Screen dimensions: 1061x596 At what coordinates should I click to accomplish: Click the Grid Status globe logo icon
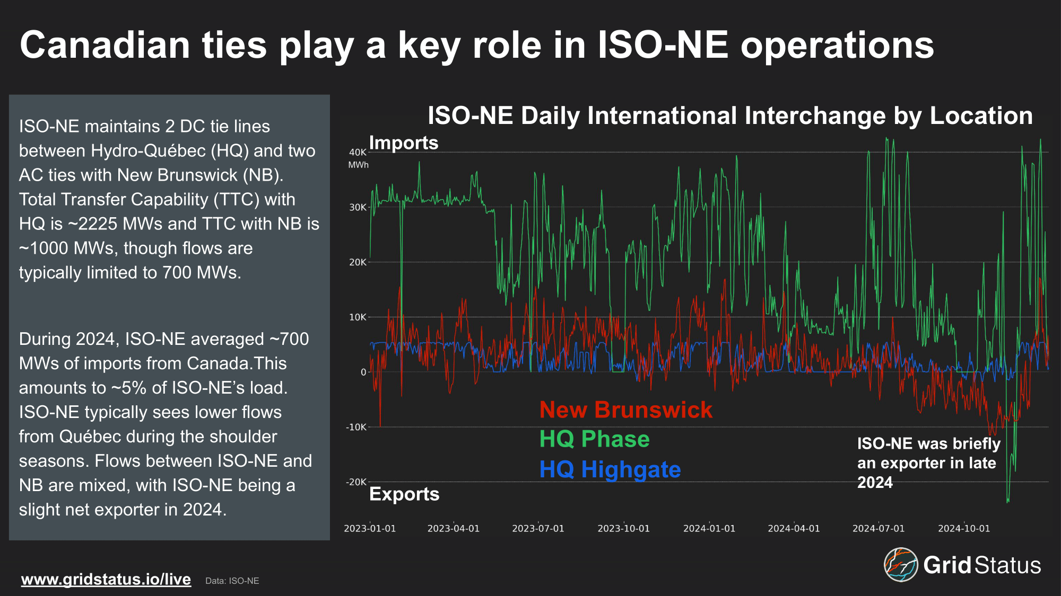click(x=900, y=565)
